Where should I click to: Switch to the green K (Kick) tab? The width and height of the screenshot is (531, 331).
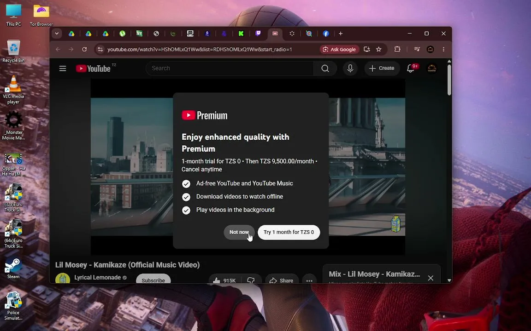click(x=241, y=34)
